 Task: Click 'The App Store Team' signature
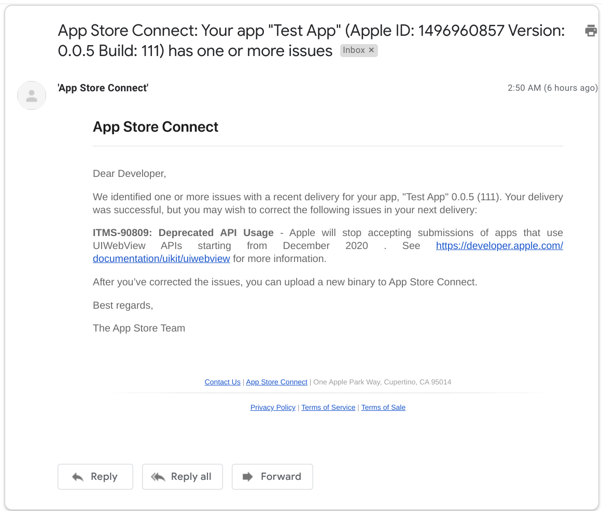[x=139, y=328]
